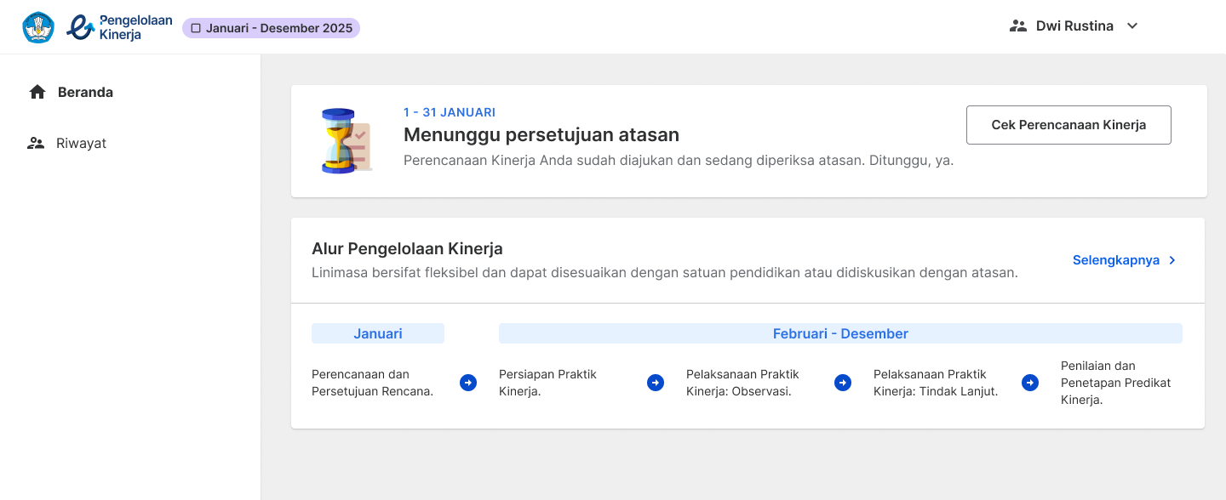The image size is (1226, 500).
Task: Click the arrow icon after Pelaksanaan Praktik Kinerja: Tindak Lanjut
Action: 1030,383
